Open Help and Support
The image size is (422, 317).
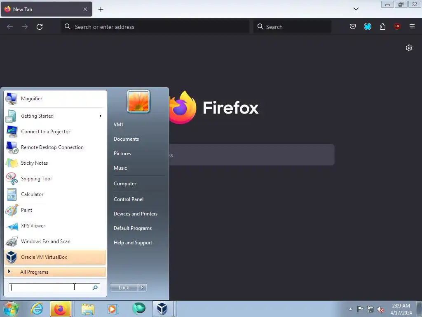tap(133, 243)
